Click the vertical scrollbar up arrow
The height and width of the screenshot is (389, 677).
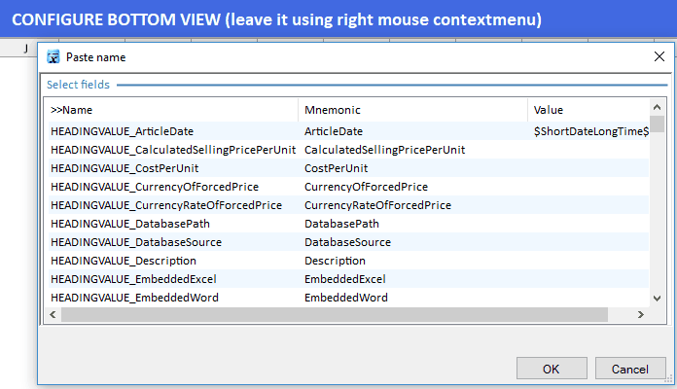[658, 109]
